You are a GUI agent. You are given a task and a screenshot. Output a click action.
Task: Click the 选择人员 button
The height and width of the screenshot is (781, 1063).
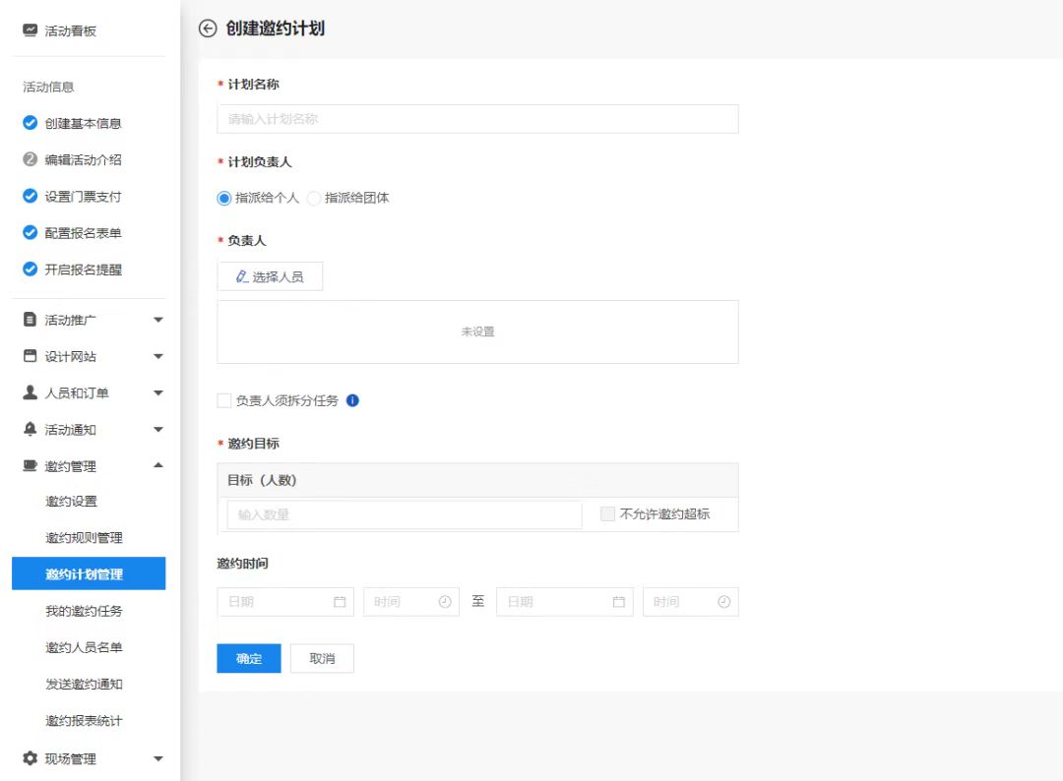tap(270, 277)
